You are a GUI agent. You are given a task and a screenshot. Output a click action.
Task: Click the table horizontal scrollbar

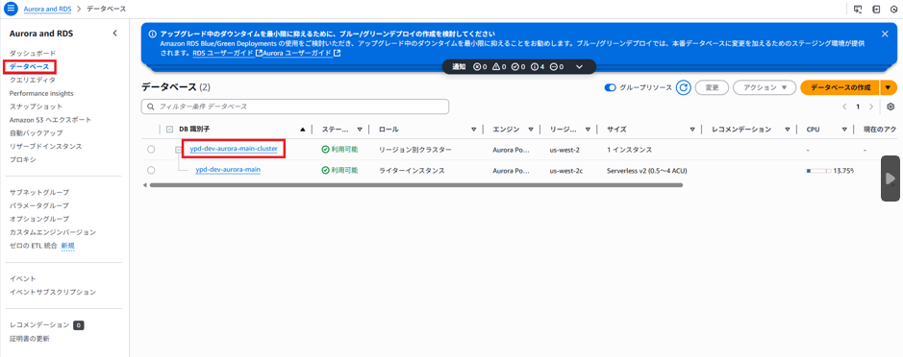(x=415, y=185)
